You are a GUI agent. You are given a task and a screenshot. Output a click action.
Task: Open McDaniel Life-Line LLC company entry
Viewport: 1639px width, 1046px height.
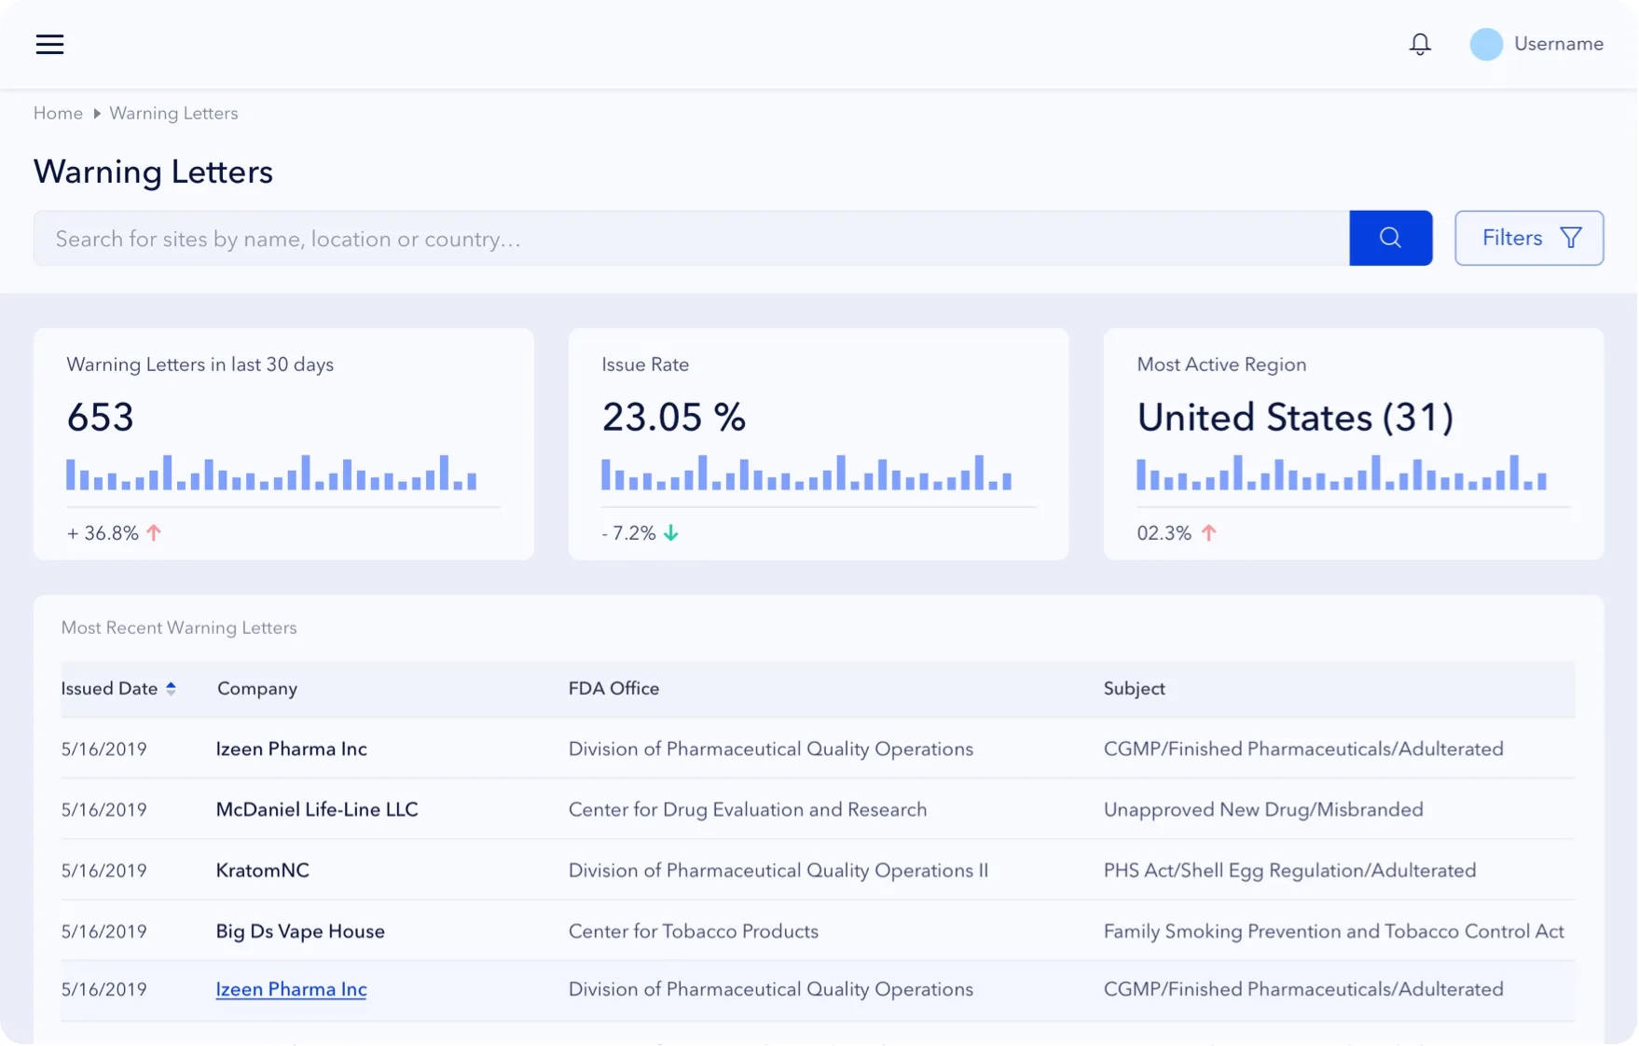tap(317, 809)
